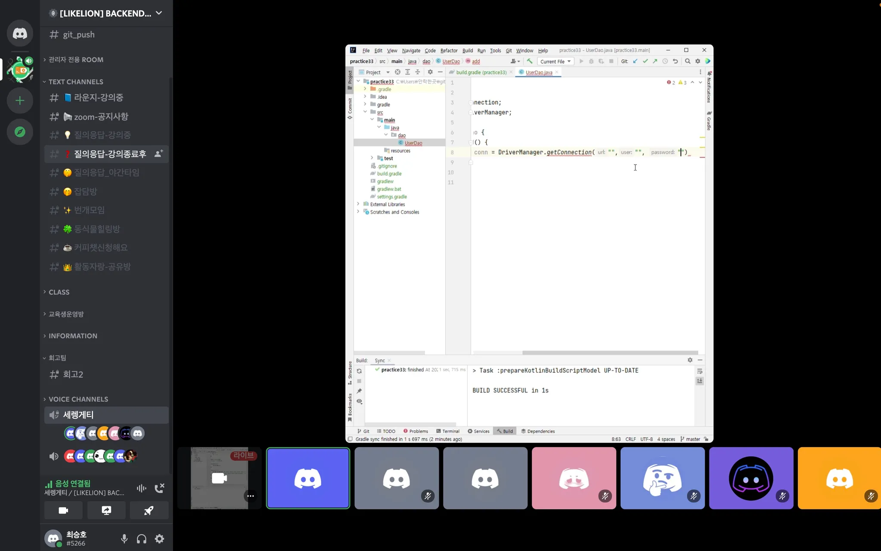
Task: Collapse the TEXT CHANNELS category
Action: click(76, 82)
